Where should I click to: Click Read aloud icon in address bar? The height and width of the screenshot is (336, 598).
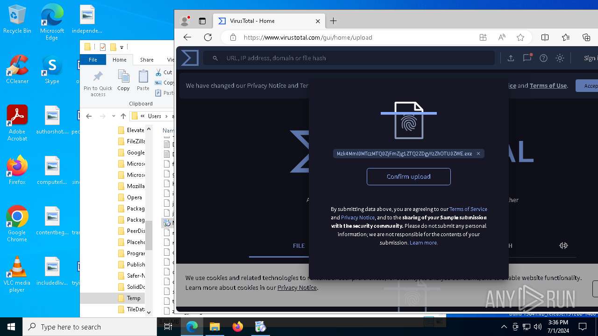coord(502,37)
